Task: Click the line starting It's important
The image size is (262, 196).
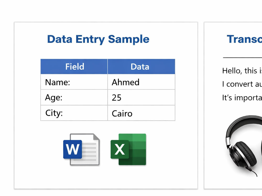Action: [x=242, y=98]
